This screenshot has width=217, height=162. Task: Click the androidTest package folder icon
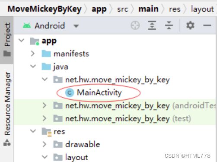click(58, 105)
